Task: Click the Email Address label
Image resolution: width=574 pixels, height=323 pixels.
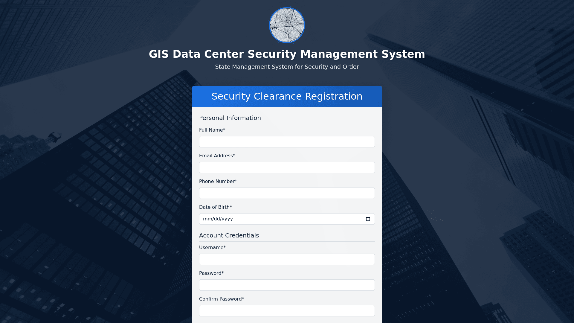Action: point(217,156)
